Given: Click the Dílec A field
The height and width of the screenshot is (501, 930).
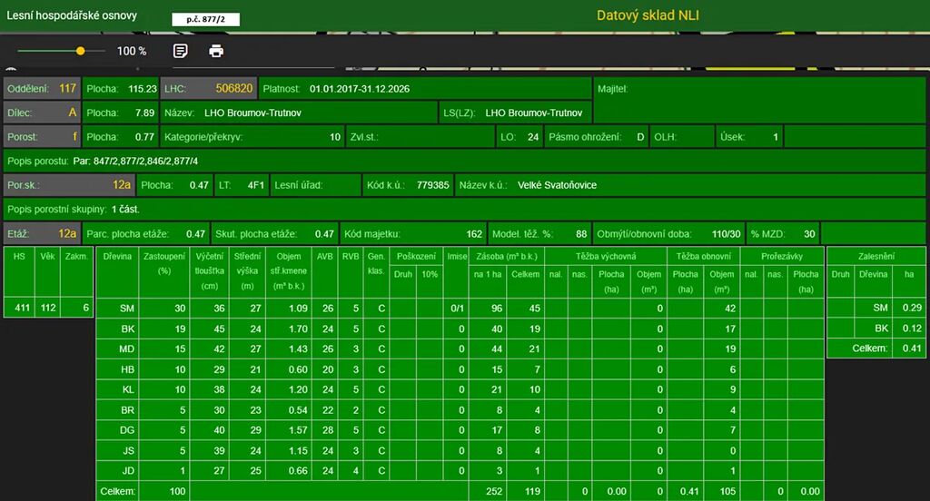Looking at the screenshot, I should tap(42, 113).
